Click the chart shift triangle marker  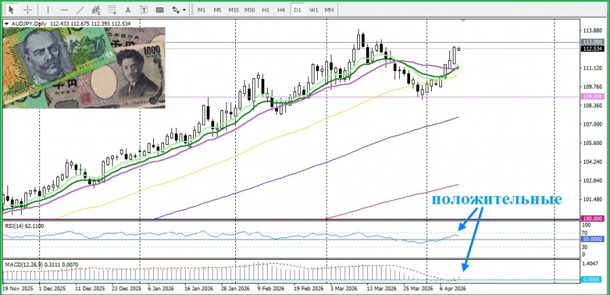[x=464, y=22]
